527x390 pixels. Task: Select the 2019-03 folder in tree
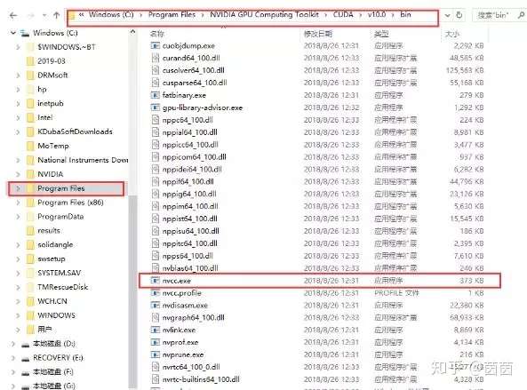click(x=52, y=61)
